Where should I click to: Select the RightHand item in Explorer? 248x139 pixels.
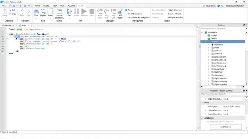point(219,75)
